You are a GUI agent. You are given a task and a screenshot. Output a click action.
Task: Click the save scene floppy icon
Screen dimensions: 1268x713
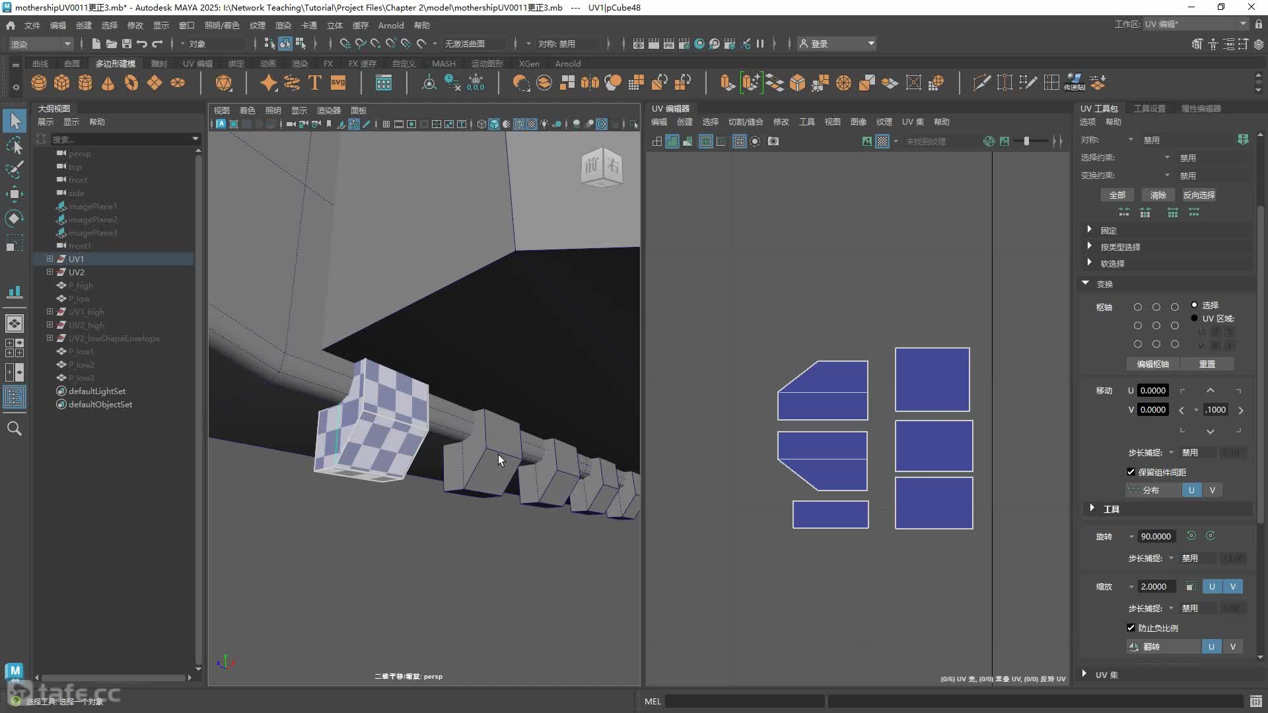coord(127,44)
